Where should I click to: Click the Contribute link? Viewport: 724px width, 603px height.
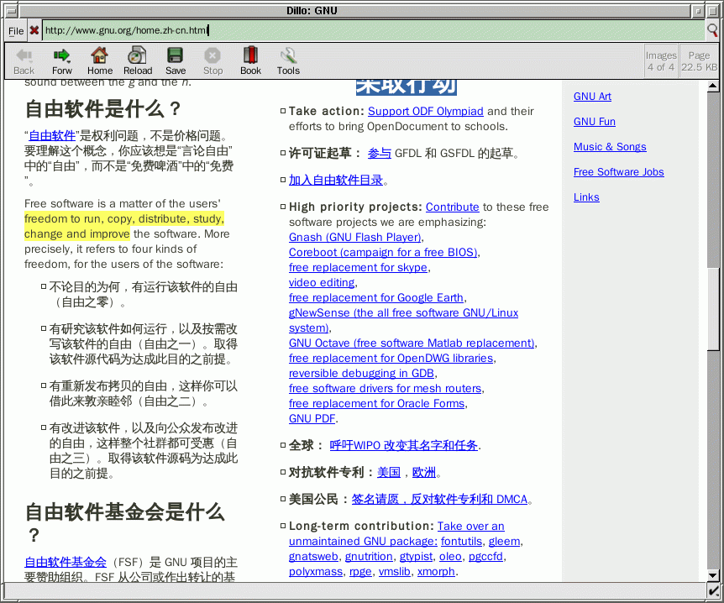(x=452, y=207)
